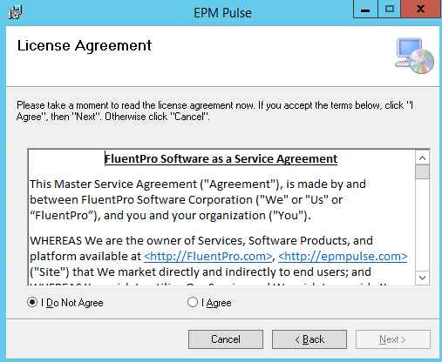Go back with the Back button
Image resolution: width=442 pixels, height=362 pixels.
[x=309, y=339]
